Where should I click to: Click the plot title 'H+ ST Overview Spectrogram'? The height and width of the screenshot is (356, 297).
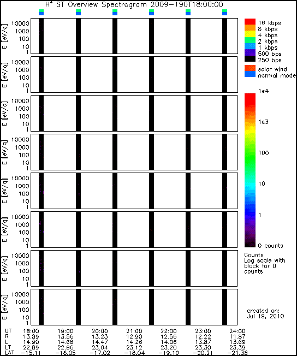[97, 4]
